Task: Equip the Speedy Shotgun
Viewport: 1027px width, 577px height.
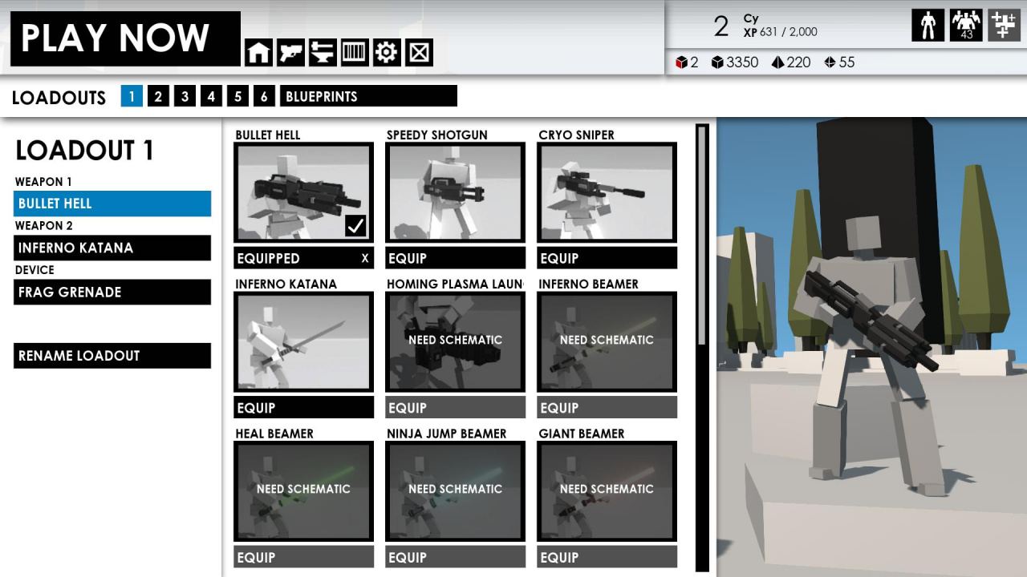Action: [x=455, y=258]
